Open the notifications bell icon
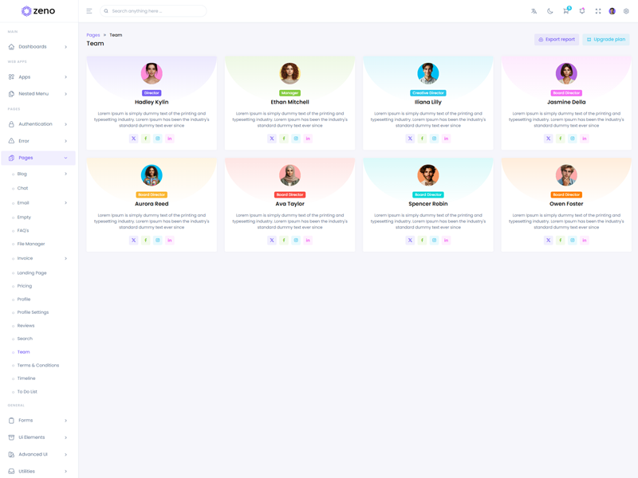The width and height of the screenshot is (638, 478). (x=582, y=11)
